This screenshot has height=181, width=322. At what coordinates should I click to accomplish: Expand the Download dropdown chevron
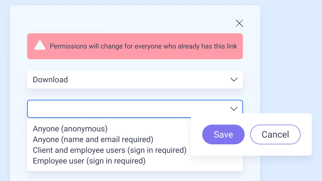pyautogui.click(x=234, y=80)
